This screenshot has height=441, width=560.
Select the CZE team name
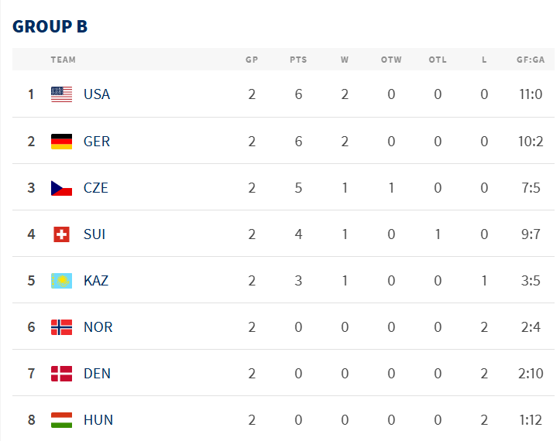pyautogui.click(x=96, y=188)
